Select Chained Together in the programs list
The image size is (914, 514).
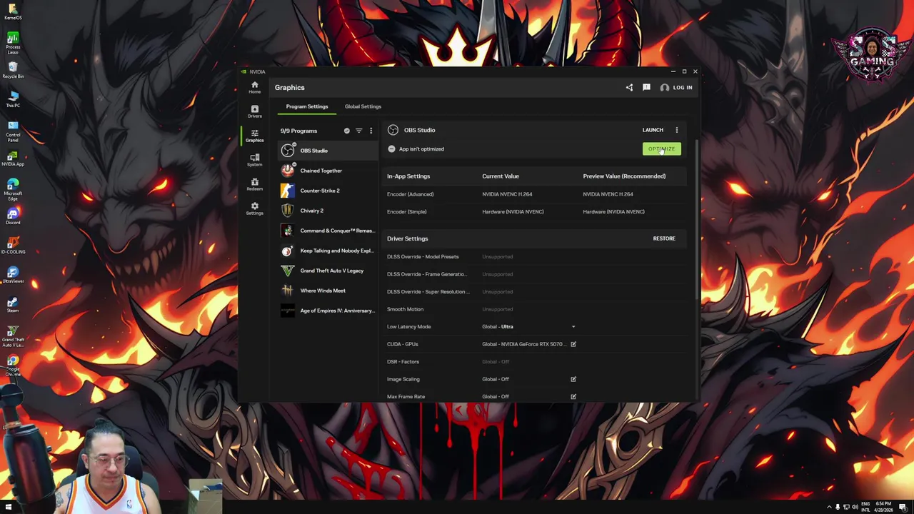(x=328, y=171)
